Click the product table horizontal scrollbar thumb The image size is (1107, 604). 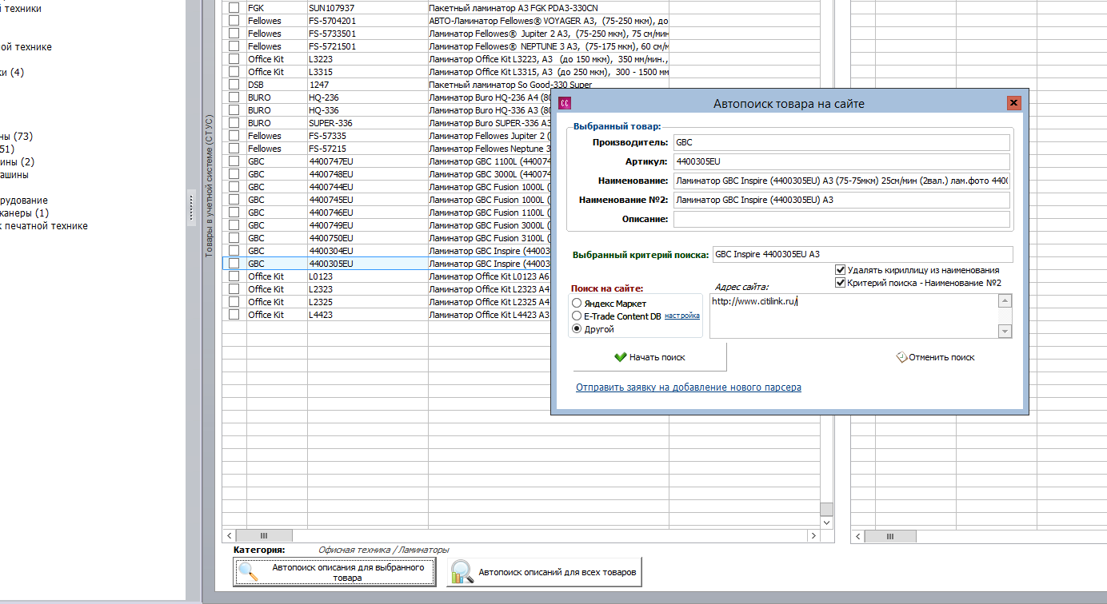[x=264, y=536]
